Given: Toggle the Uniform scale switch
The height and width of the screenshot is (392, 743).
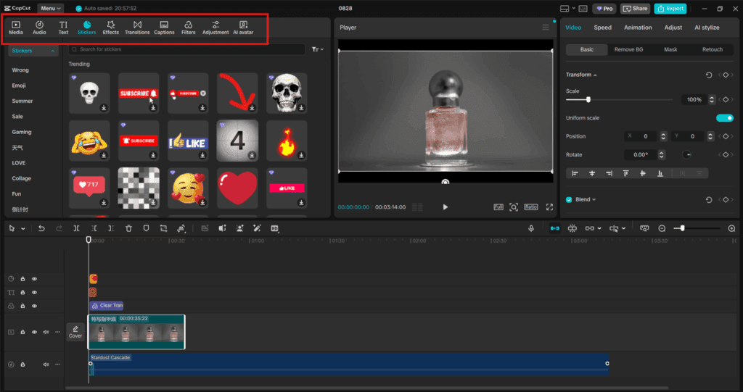Looking at the screenshot, I should pyautogui.click(x=724, y=118).
